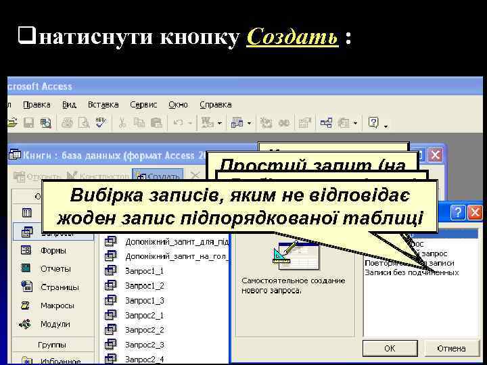Click the Properties toolbar icon
This screenshot has width=487, height=365.
305,123
